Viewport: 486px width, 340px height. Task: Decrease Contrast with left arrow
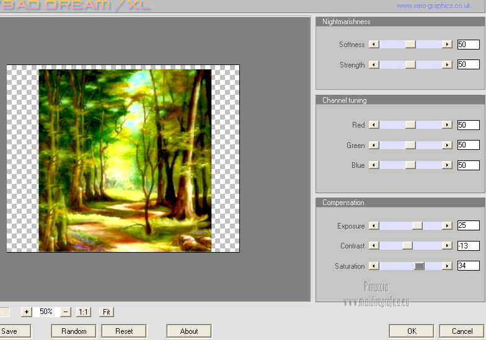[374, 245]
